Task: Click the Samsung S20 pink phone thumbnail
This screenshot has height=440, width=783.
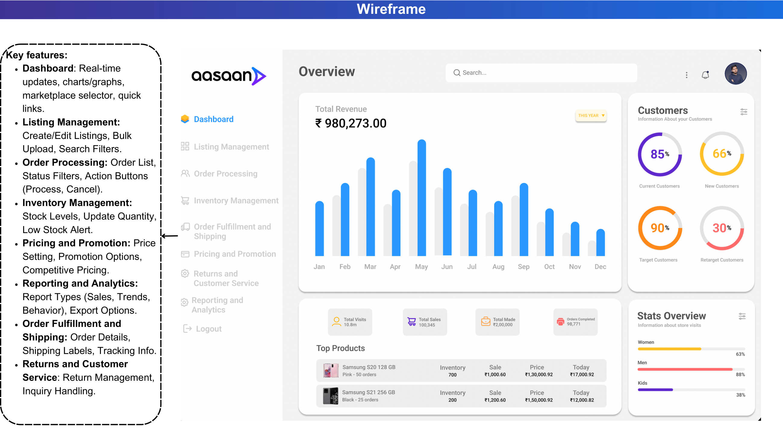Action: (x=331, y=371)
